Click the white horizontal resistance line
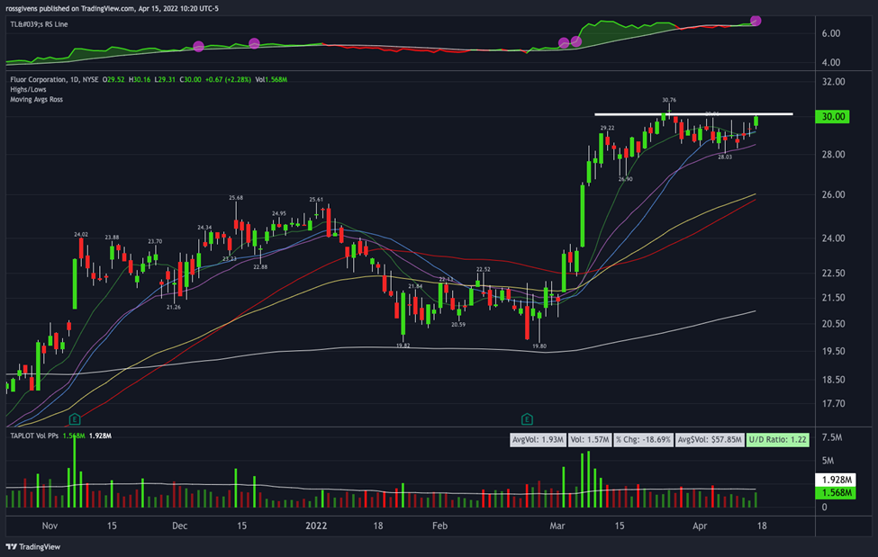 (693, 114)
